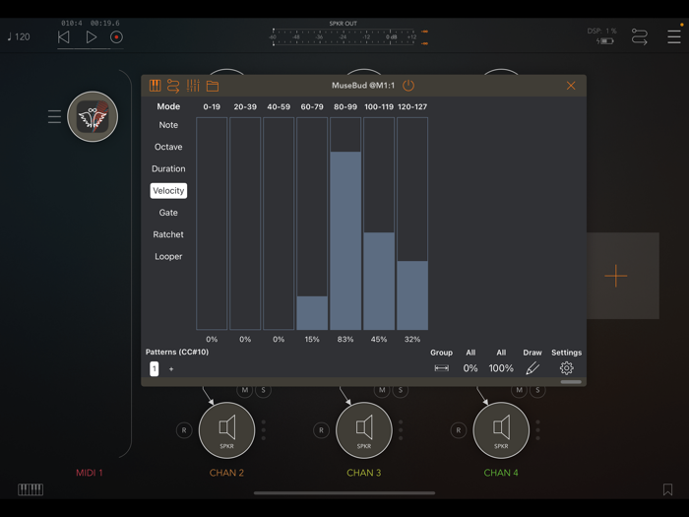Screen dimensions: 689x517
Task: Click the DSP battery indicator
Action: click(605, 41)
